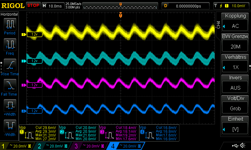The height and width of the screenshot is (150, 251).
Task: Click the channel 3 magenta ground level marker
Action: 24,85
